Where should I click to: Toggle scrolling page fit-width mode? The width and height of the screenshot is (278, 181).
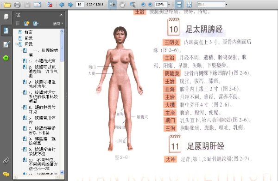179,5
